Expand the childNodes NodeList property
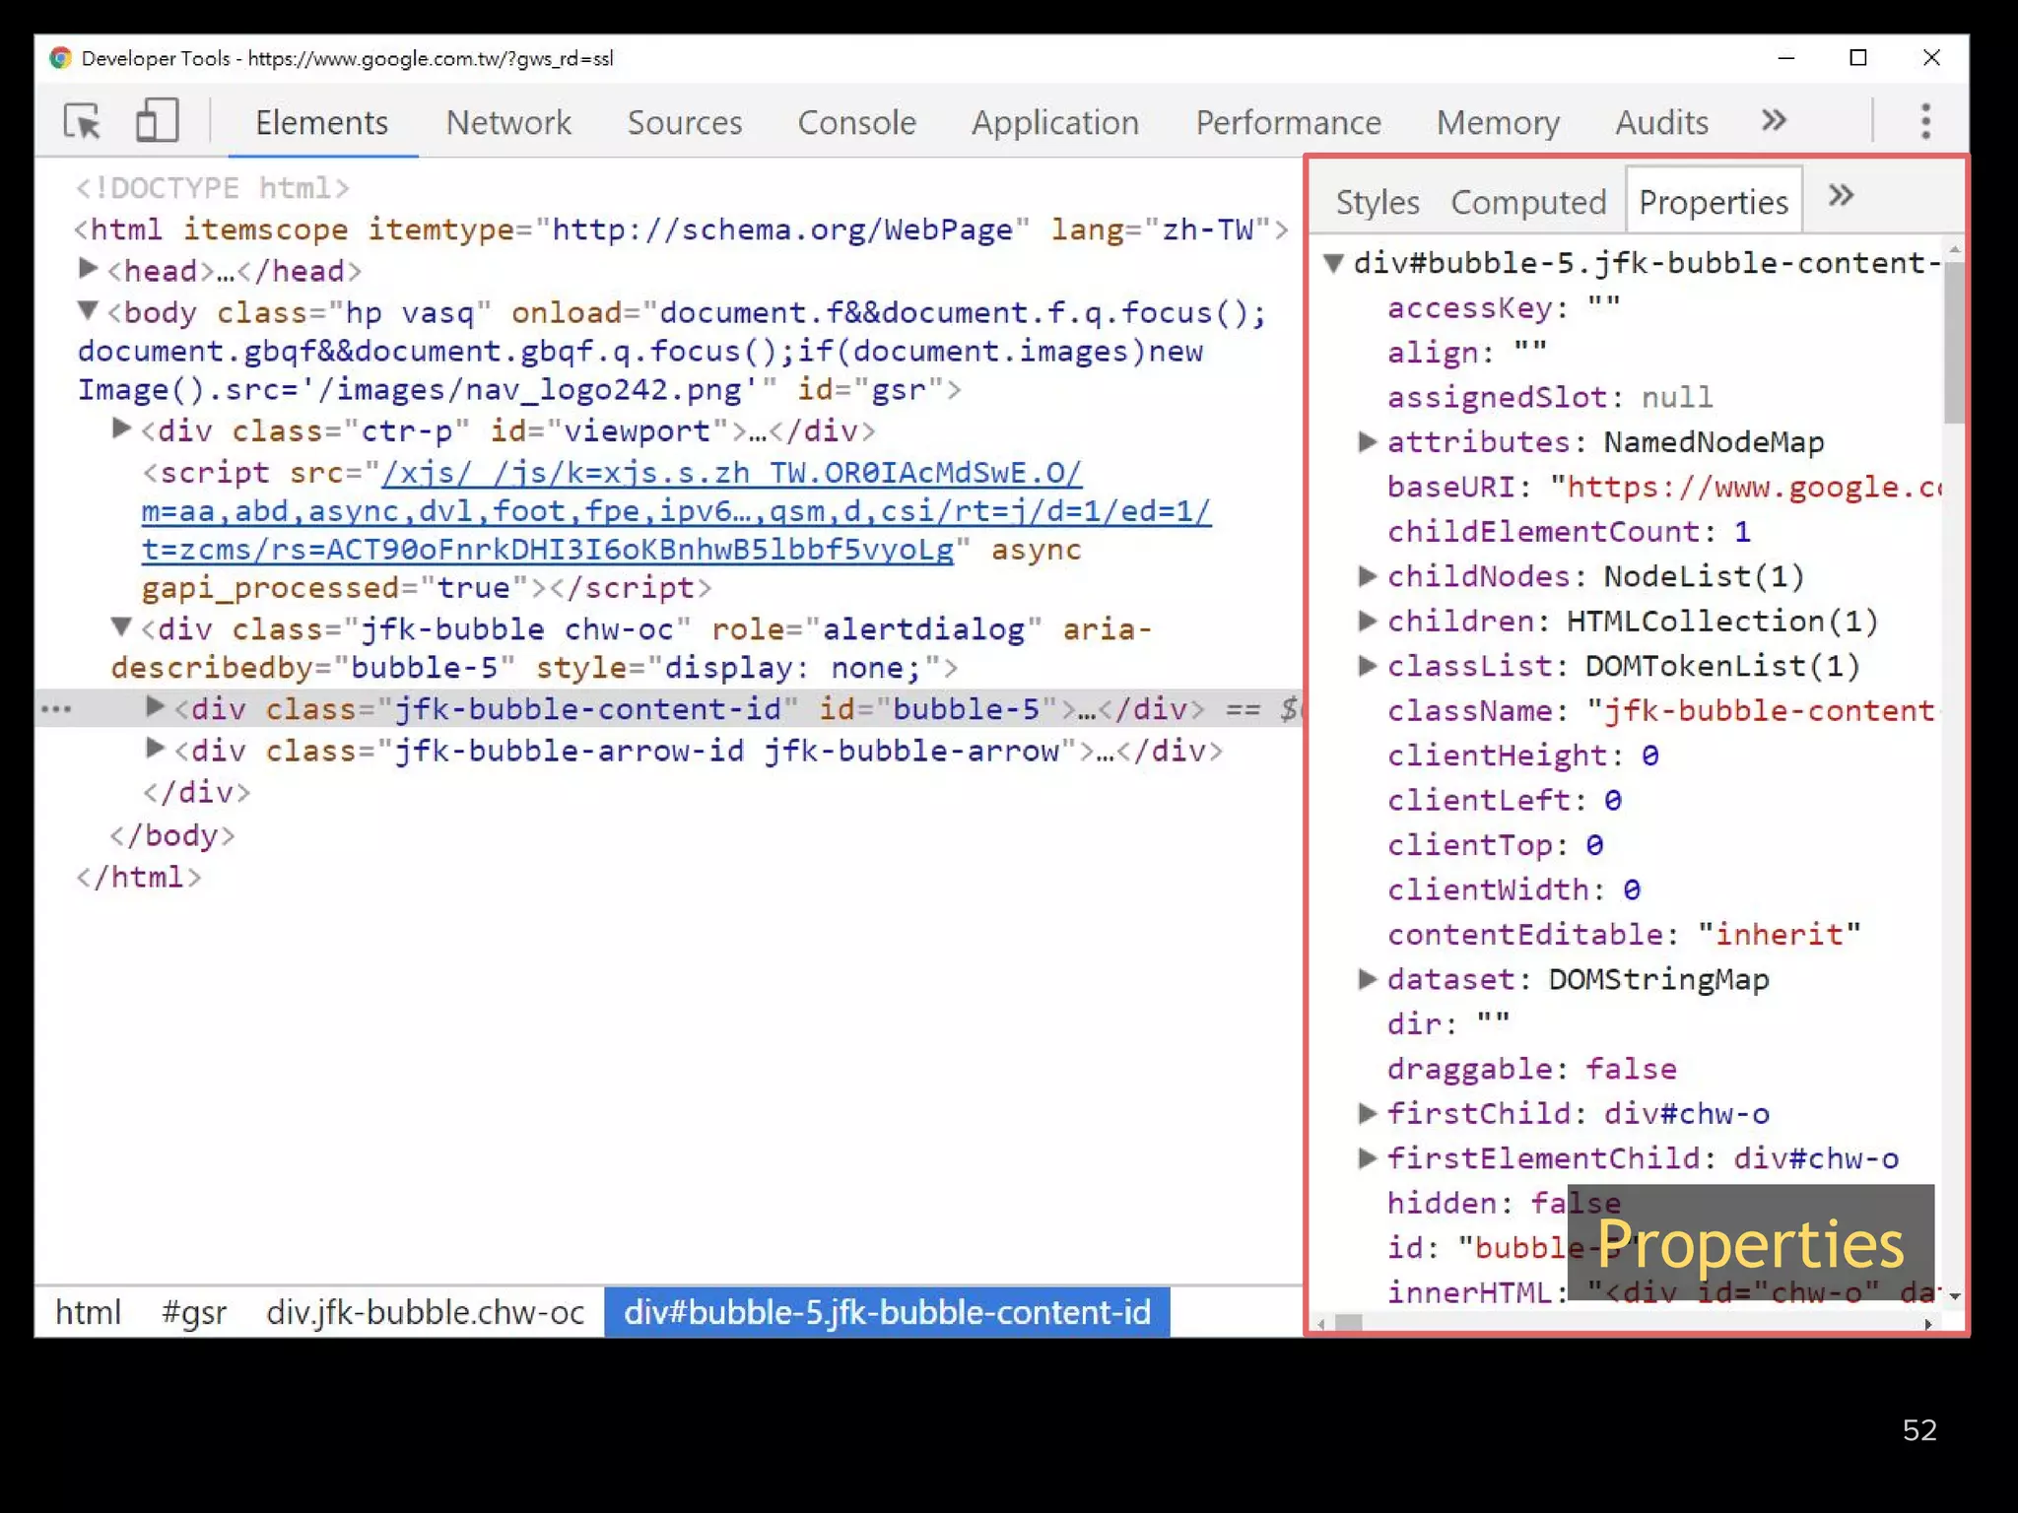The height and width of the screenshot is (1513, 2018). pyautogui.click(x=1367, y=576)
